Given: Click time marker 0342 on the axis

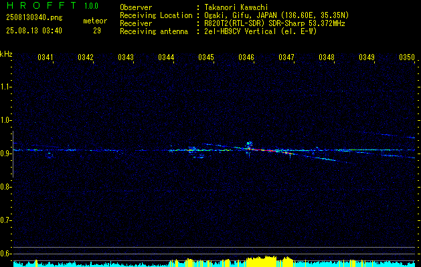Looking at the screenshot, I should [x=86, y=57].
